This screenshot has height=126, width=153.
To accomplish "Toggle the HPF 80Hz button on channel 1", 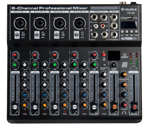I will pyautogui.click(x=23, y=35).
